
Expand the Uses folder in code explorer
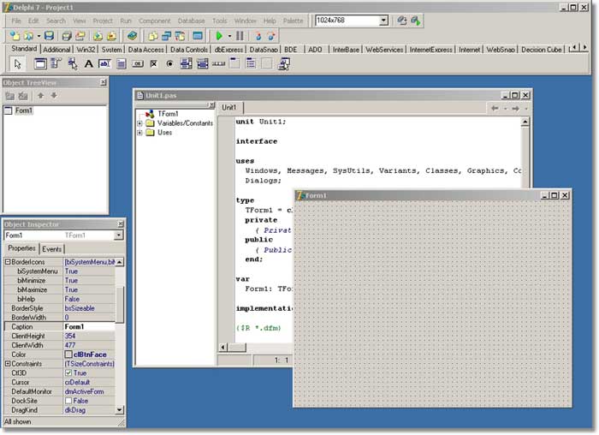pyautogui.click(x=139, y=133)
